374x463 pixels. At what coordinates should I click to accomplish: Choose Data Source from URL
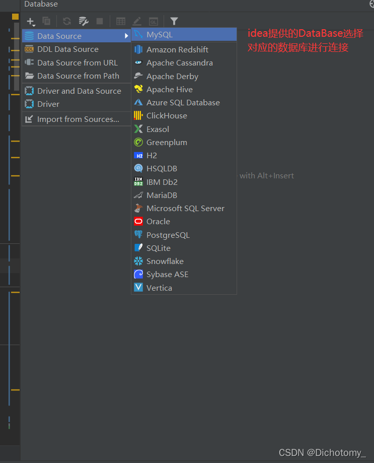(x=77, y=62)
